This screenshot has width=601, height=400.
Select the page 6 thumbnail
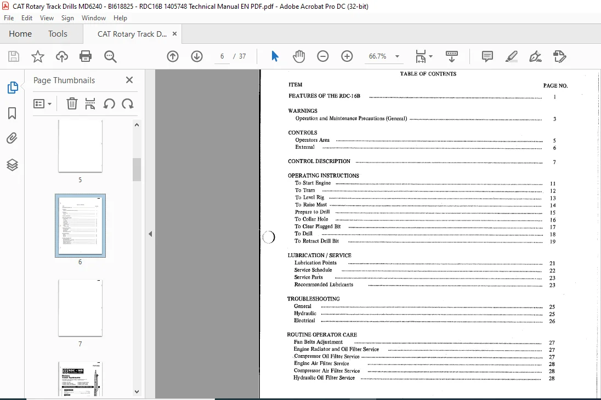[80, 225]
